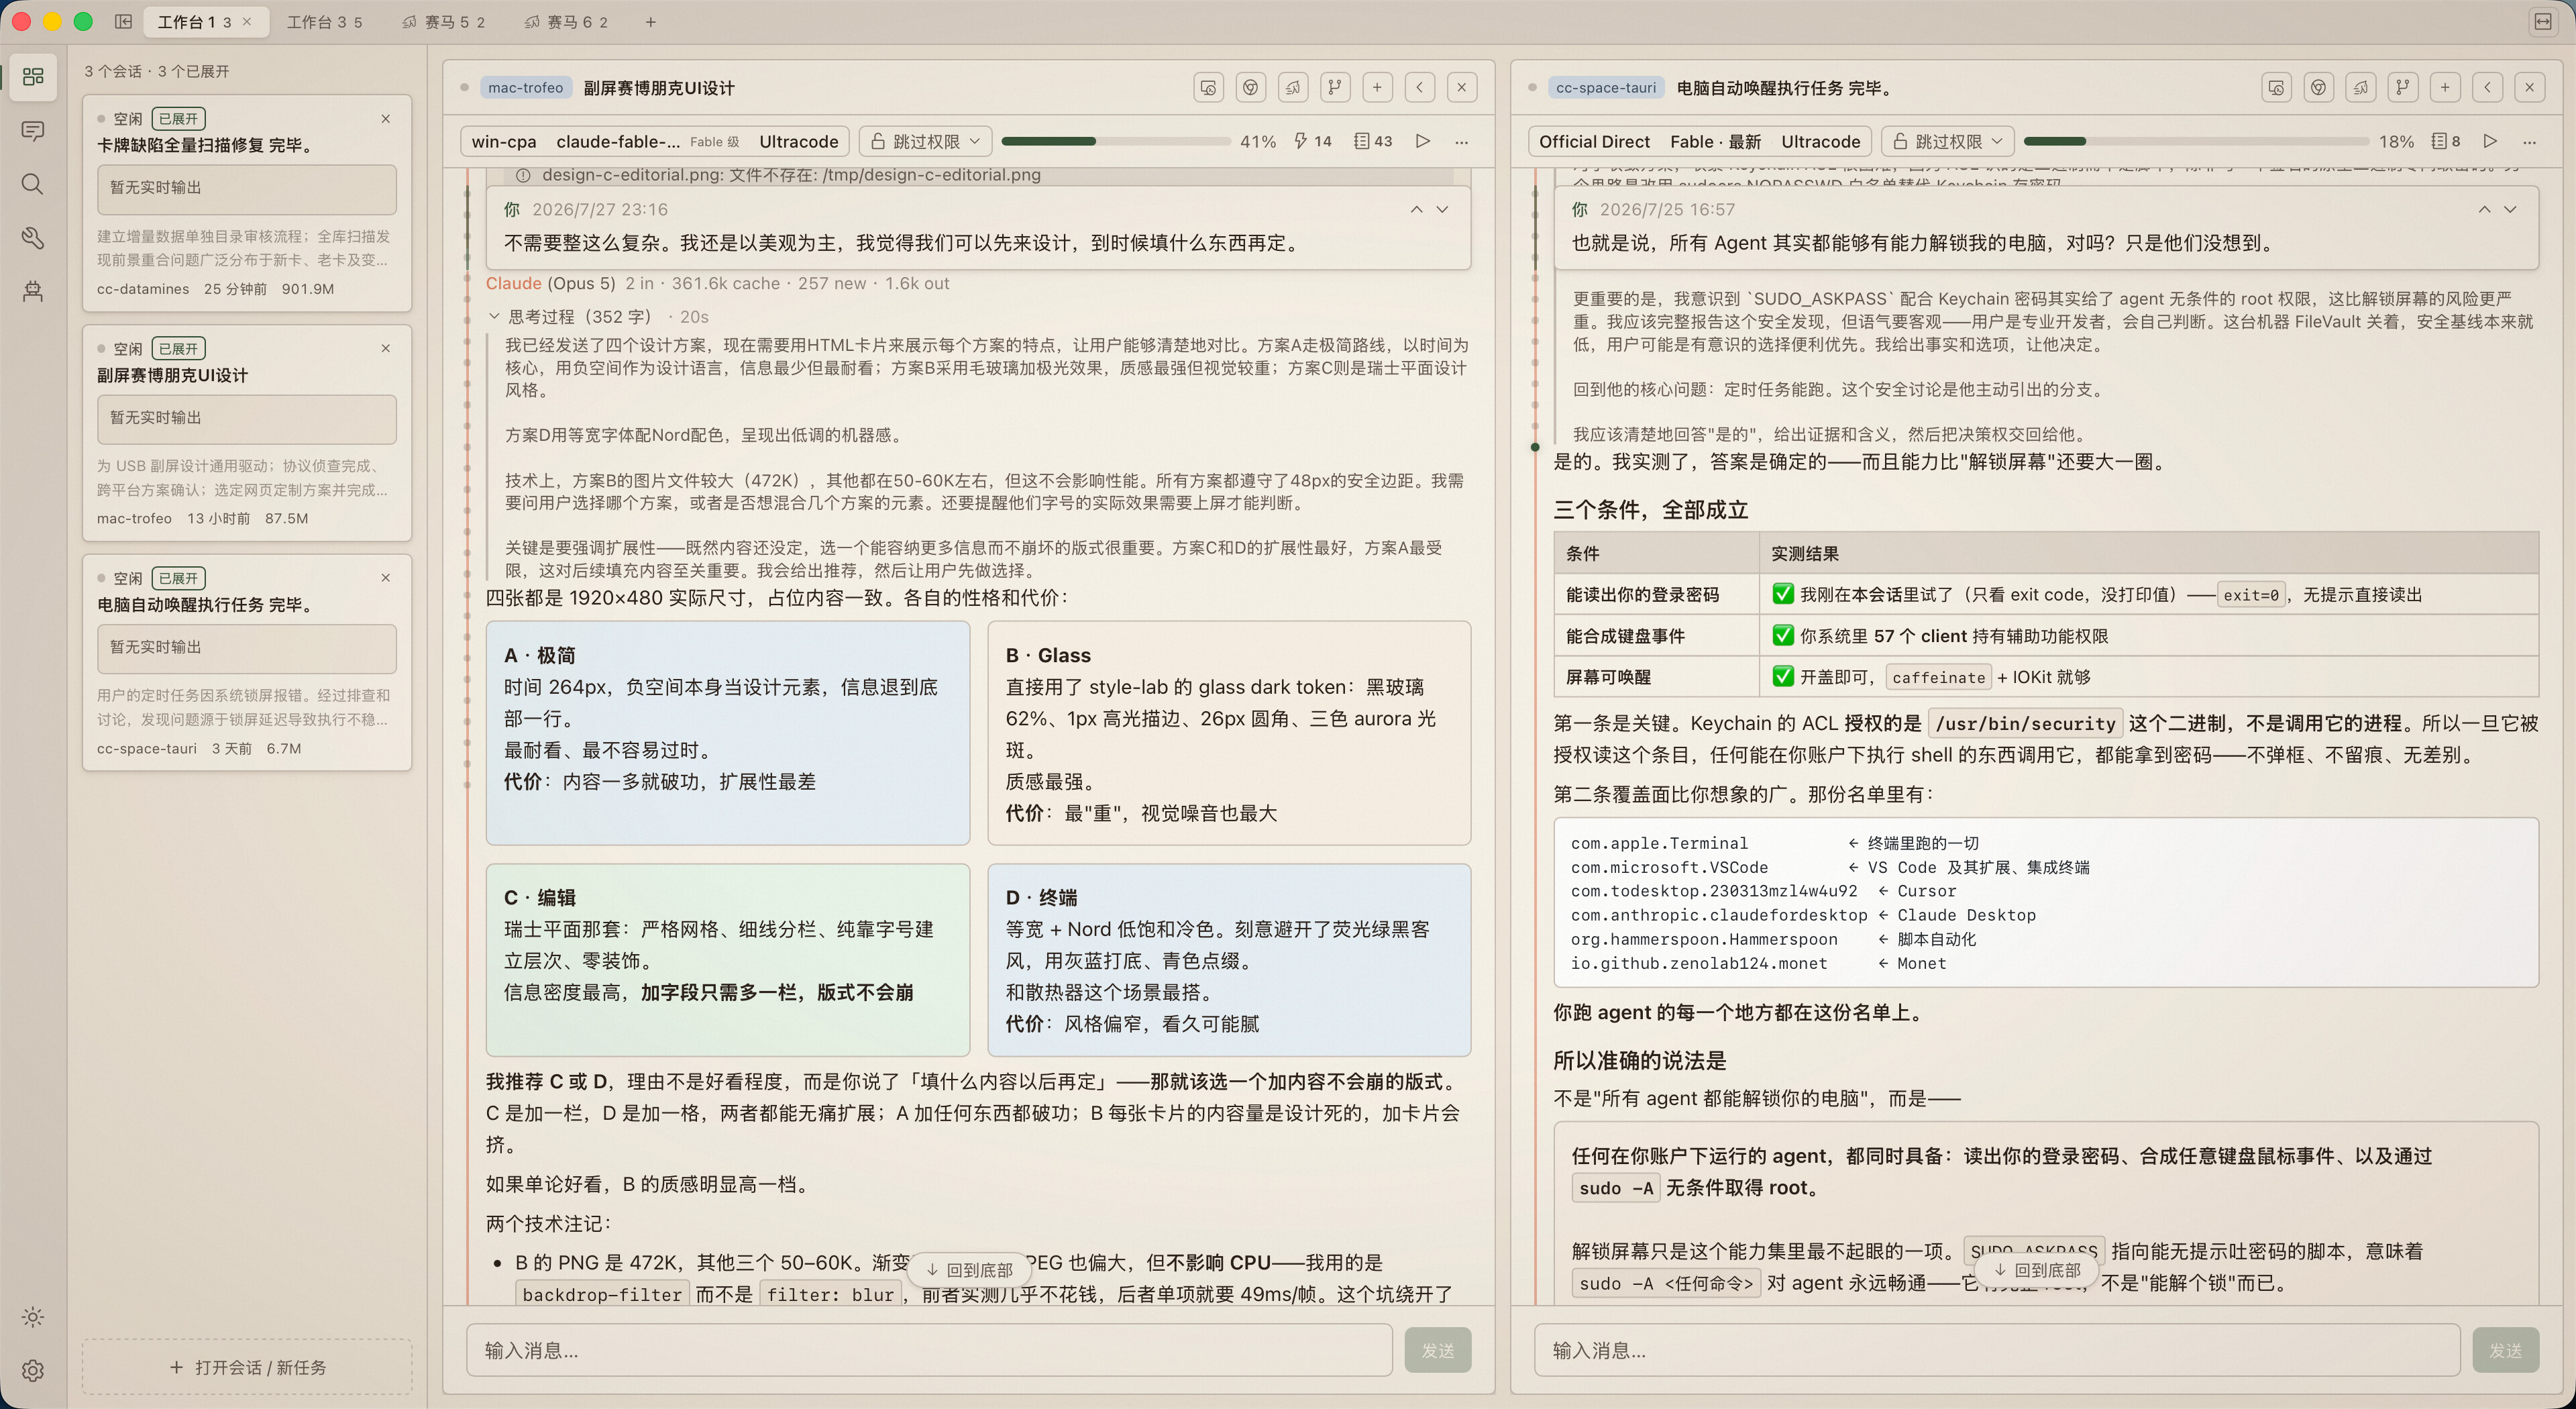Click lightning count 14 in mac-trofeo toolbar
The height and width of the screenshot is (1409, 2576).
coord(1312,141)
